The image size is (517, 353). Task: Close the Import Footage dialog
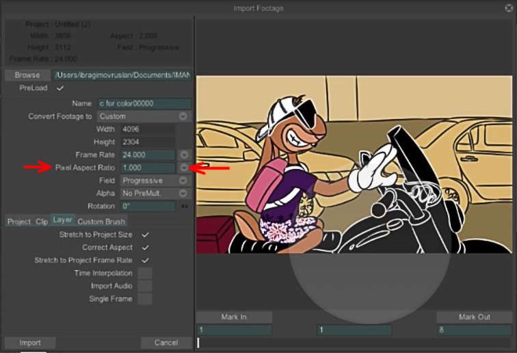tap(509, 8)
